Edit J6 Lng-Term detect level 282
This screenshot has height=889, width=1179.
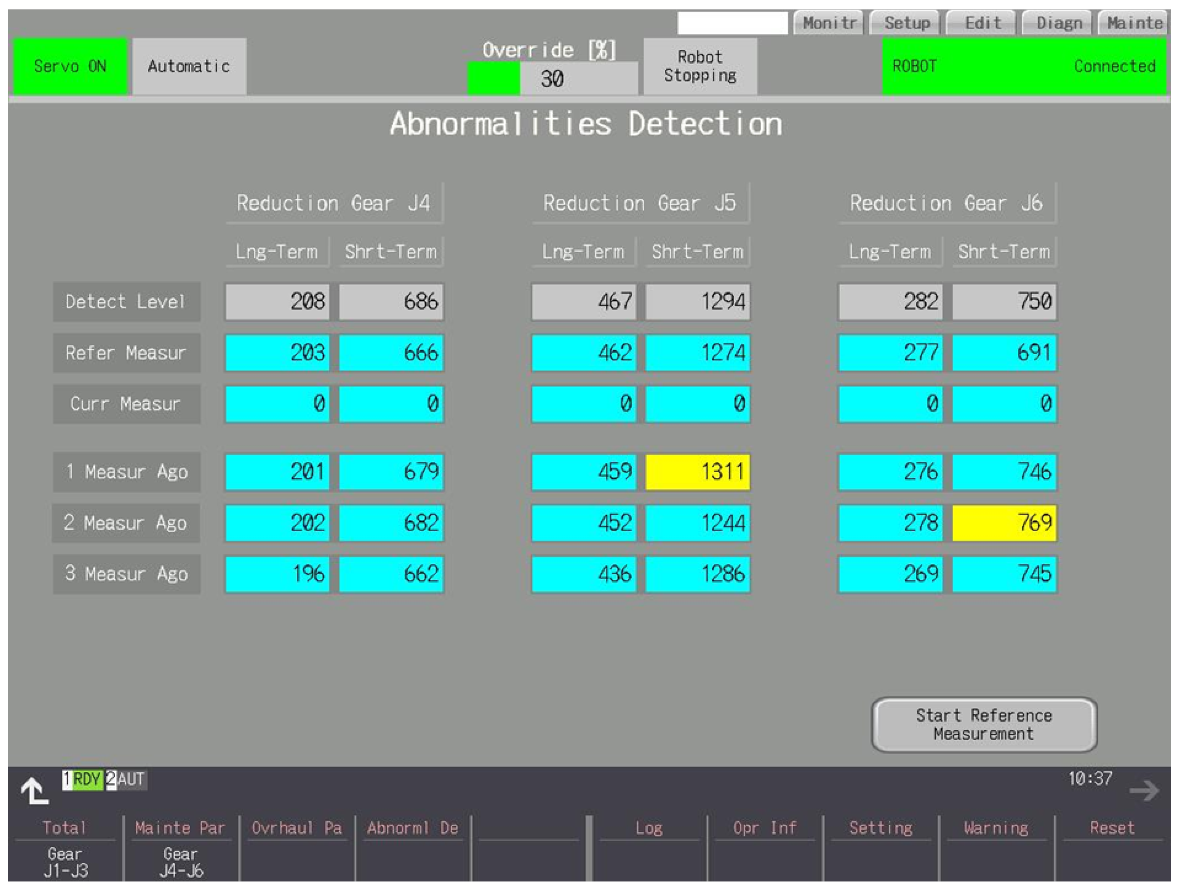891,302
